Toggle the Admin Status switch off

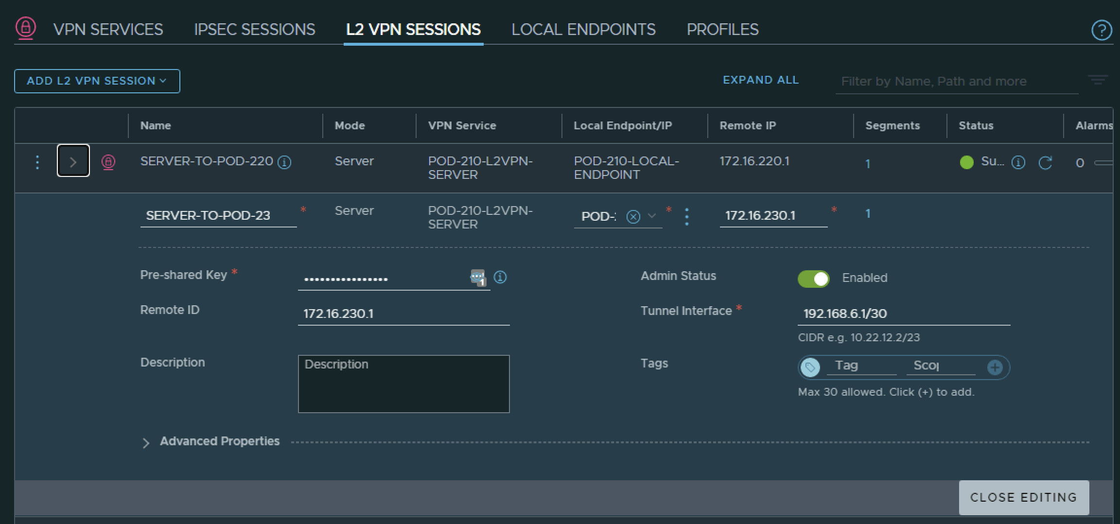813,279
